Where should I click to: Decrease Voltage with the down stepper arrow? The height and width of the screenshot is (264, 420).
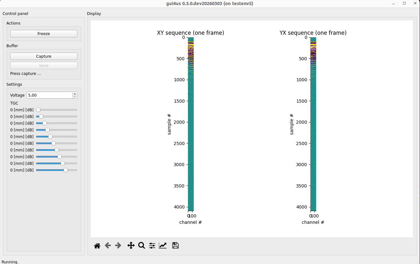pos(75,97)
